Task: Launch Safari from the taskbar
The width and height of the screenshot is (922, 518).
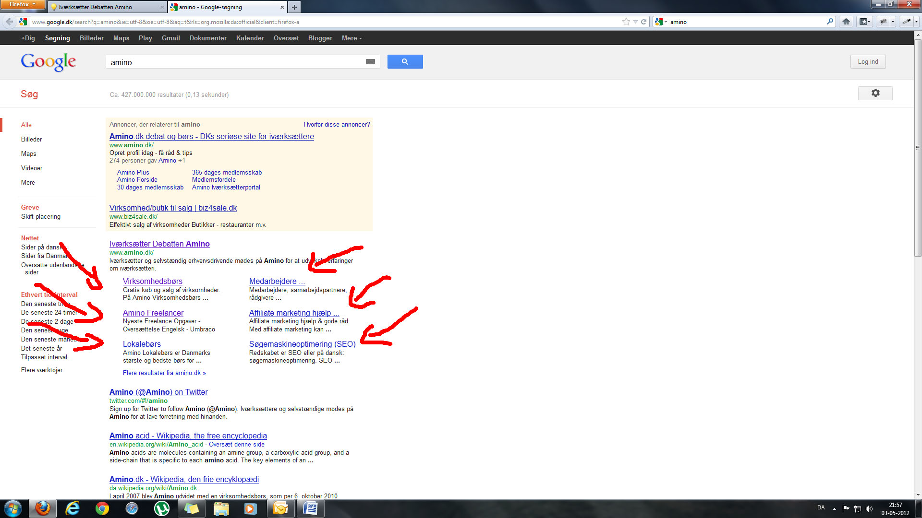Action: pyautogui.click(x=132, y=508)
